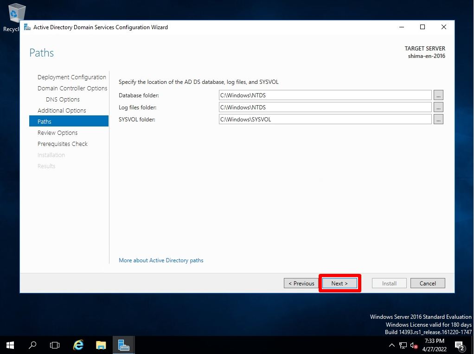The width and height of the screenshot is (474, 354).
Task: Click the Log files folder field
Action: click(x=325, y=107)
